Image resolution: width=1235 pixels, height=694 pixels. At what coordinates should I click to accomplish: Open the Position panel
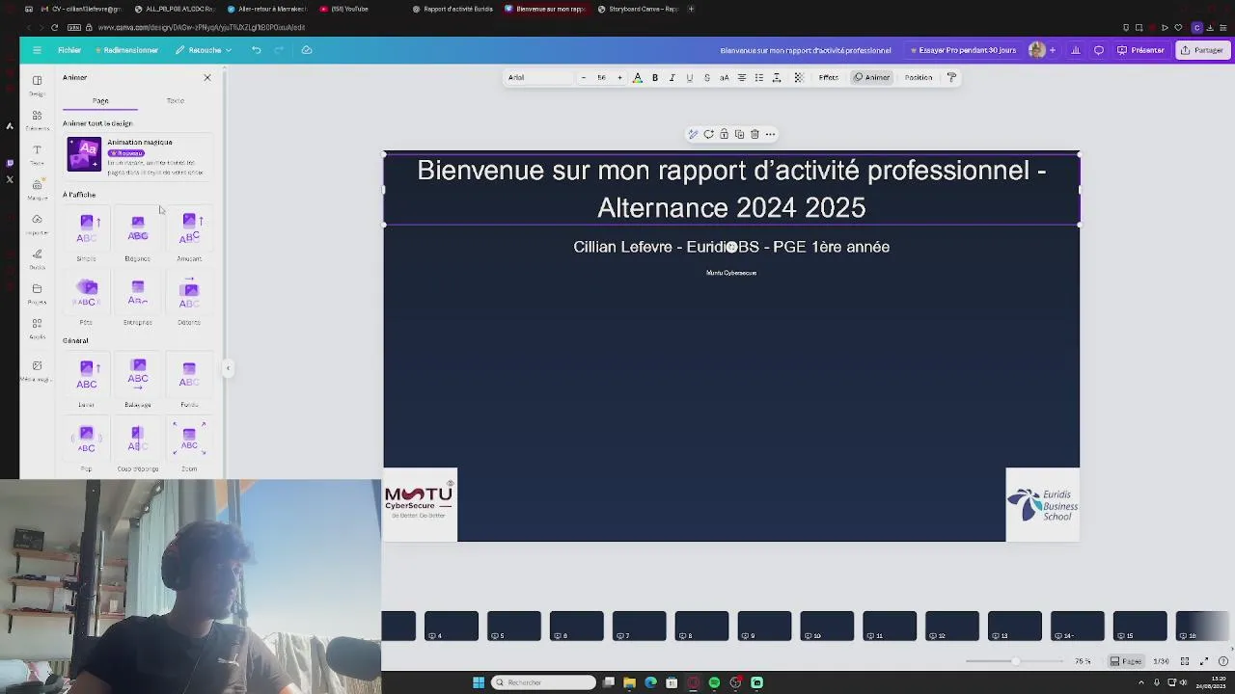[x=919, y=77]
